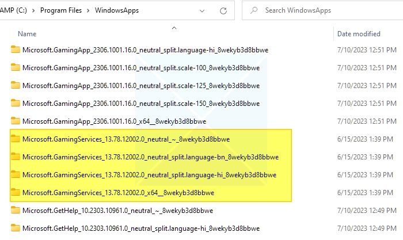Sort by the Date modified column header
403x240 pixels.
pyautogui.click(x=359, y=34)
